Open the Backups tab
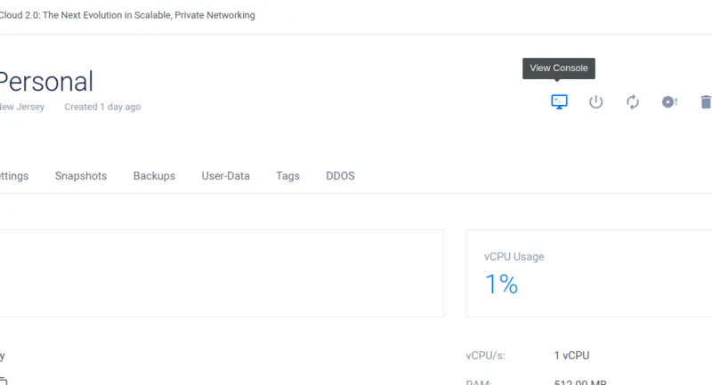Viewport: 712px width, 385px height. point(154,176)
